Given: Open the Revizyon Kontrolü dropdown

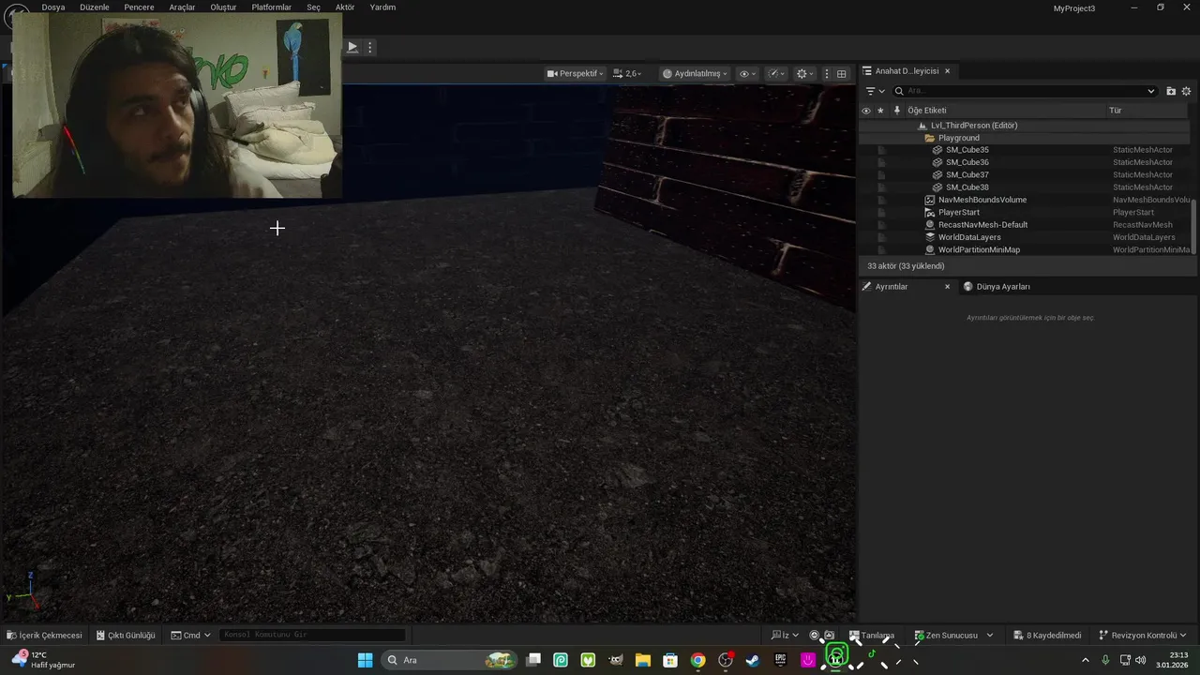Looking at the screenshot, I should tap(1143, 636).
